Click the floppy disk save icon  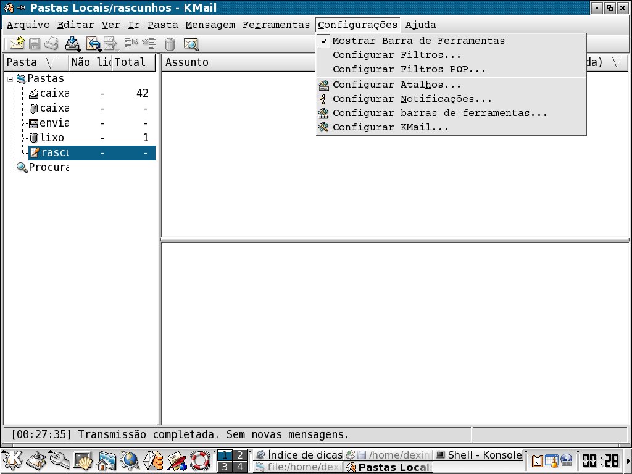point(35,44)
